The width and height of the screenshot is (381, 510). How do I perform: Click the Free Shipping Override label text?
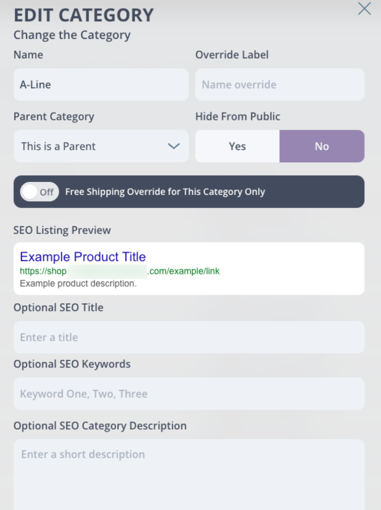click(x=165, y=192)
